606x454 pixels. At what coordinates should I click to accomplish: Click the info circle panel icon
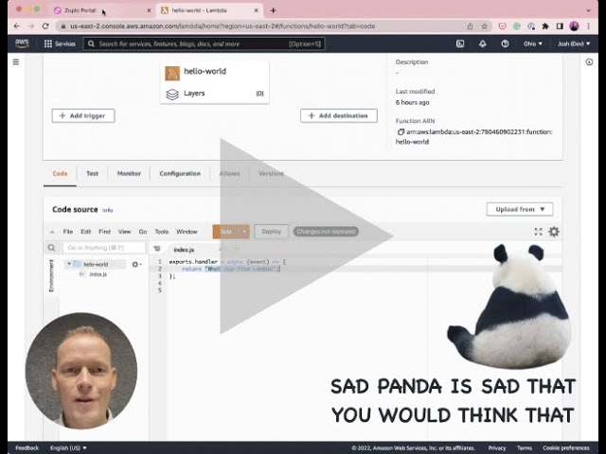[589, 61]
